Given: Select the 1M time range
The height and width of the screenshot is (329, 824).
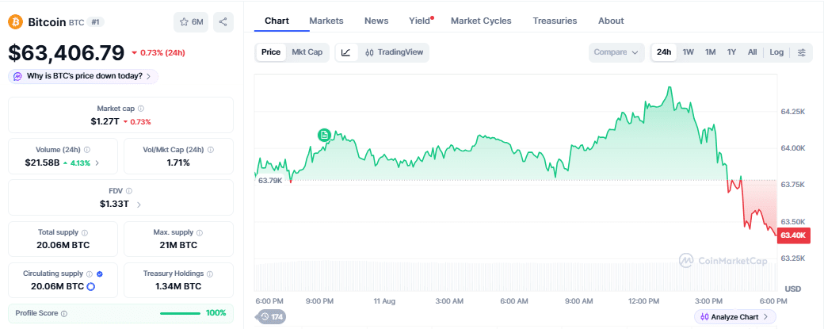Looking at the screenshot, I should [710, 52].
